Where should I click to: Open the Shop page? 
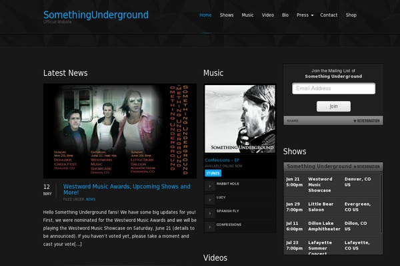(x=351, y=15)
